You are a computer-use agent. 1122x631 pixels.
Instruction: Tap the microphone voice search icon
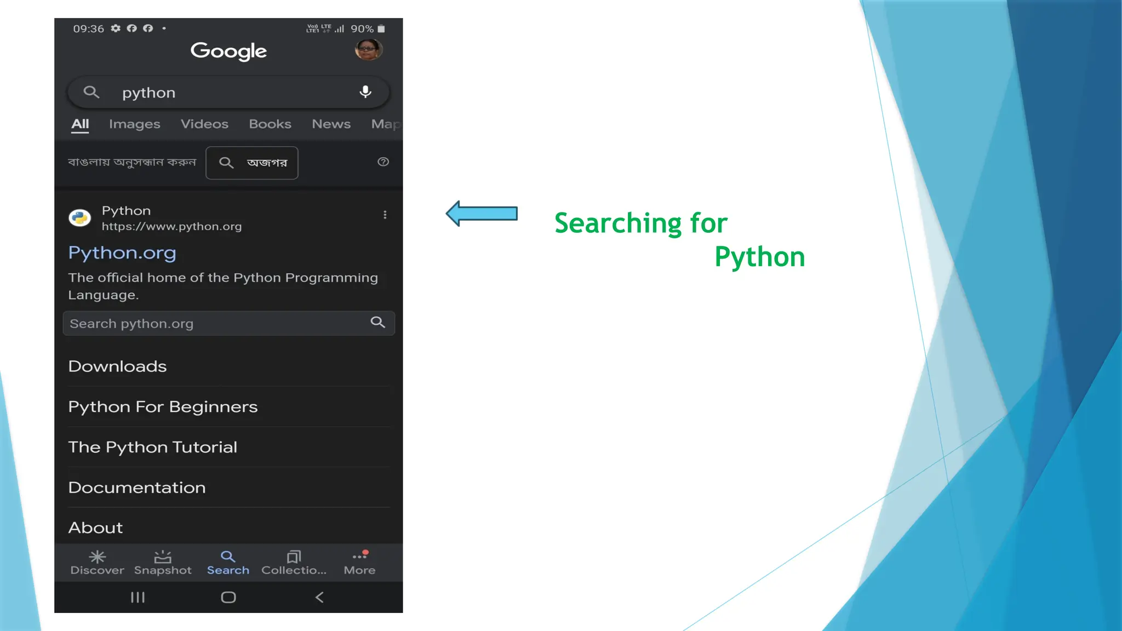click(365, 92)
